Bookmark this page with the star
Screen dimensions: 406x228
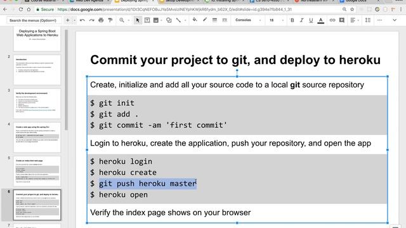coord(352,9)
